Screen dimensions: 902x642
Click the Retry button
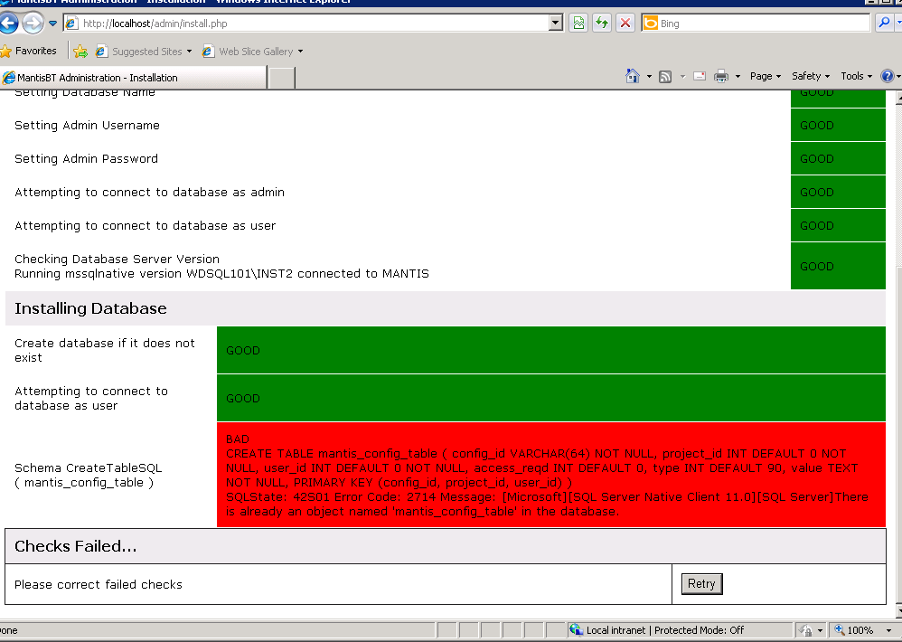tap(701, 584)
